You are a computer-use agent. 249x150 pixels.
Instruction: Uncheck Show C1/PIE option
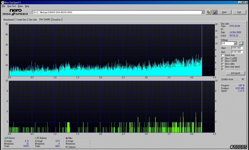(223, 58)
